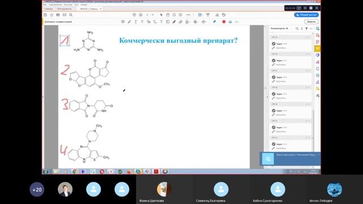The image size is (363, 204).
Task: Open the drawing shapes dropdown
Action: (204, 22)
